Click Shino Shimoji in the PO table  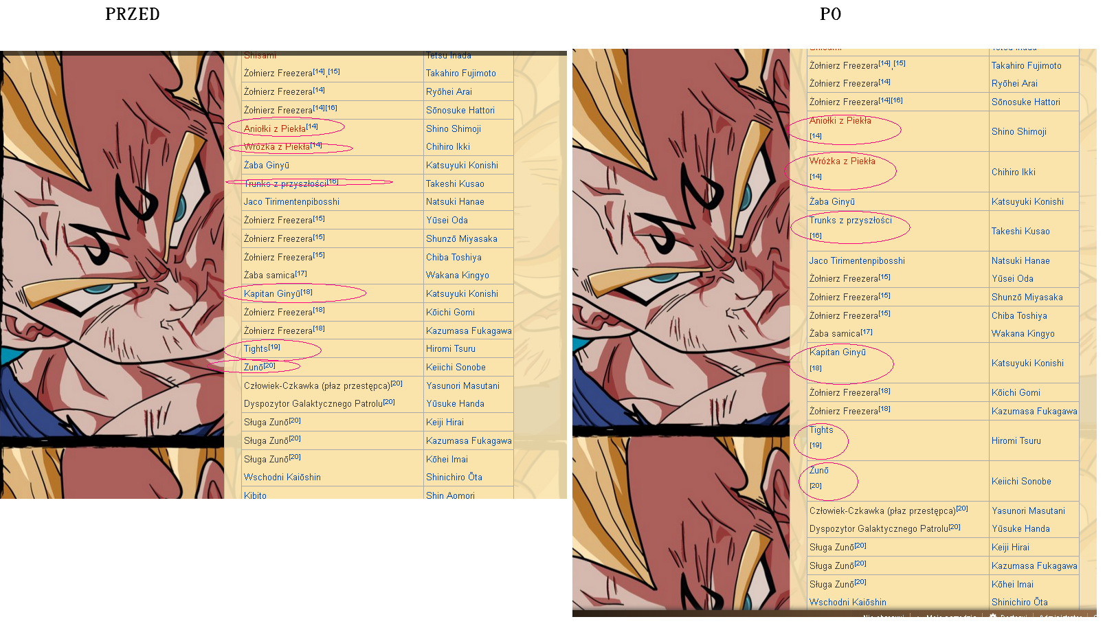point(1018,132)
